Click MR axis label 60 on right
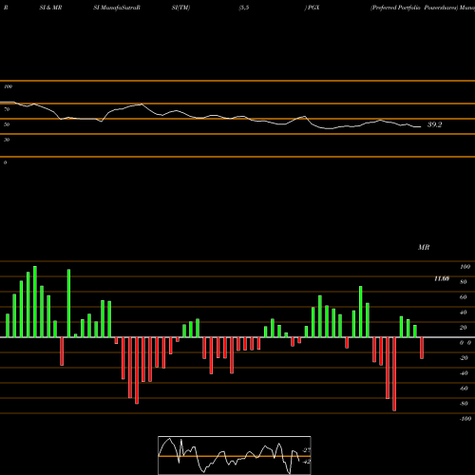The height and width of the screenshot is (475, 475). click(x=463, y=297)
